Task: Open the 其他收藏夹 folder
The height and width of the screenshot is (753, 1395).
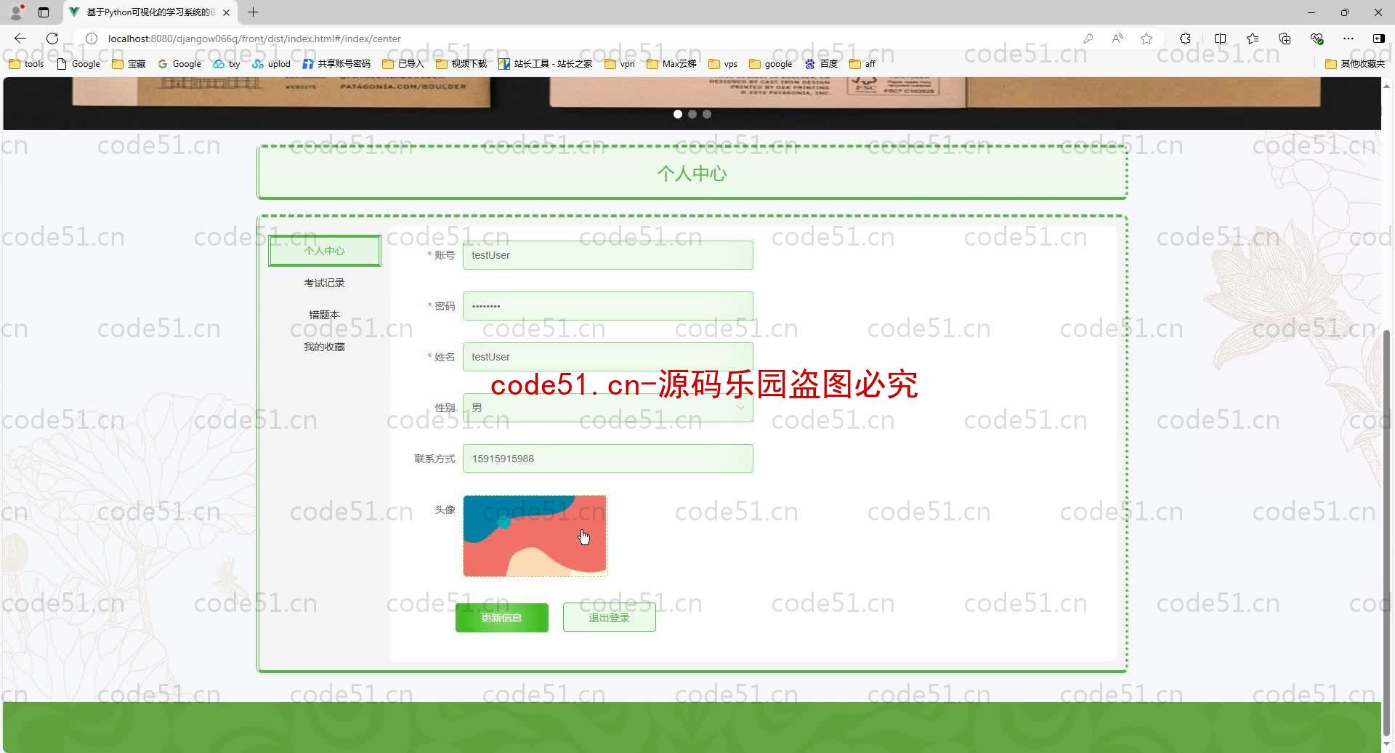Action: click(x=1355, y=64)
